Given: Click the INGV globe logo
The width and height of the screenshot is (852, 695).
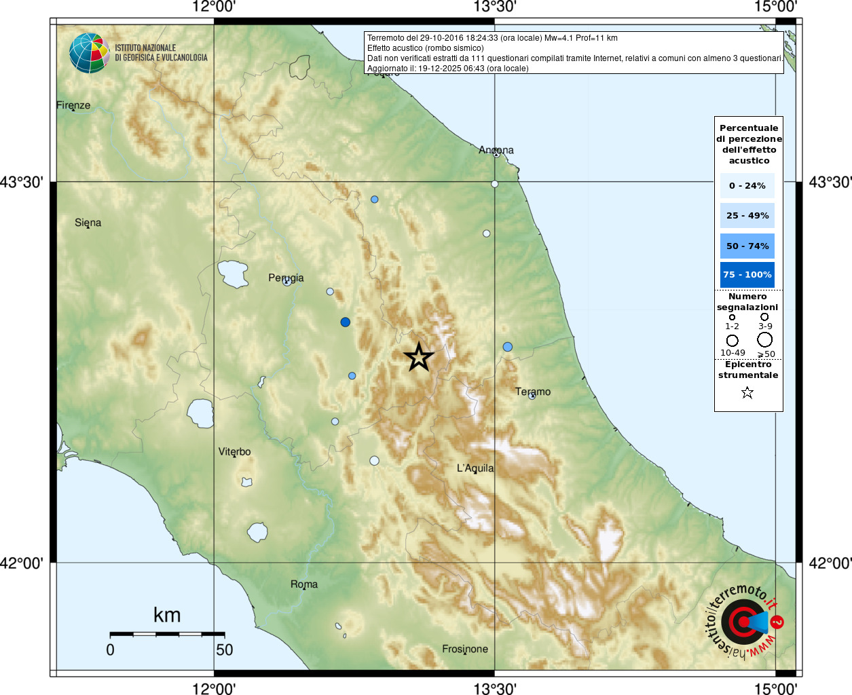Looking at the screenshot, I should point(89,53).
